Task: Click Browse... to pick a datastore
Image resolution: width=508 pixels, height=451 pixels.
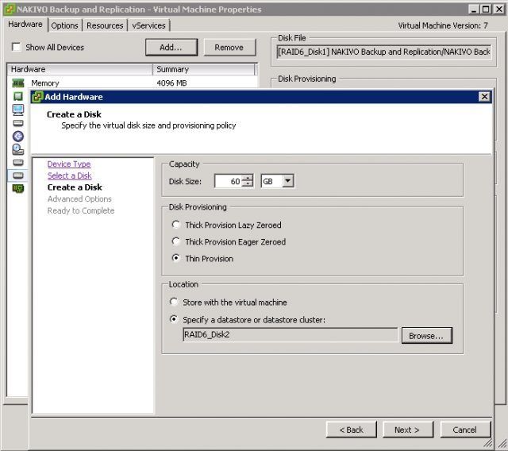Action: pos(427,335)
